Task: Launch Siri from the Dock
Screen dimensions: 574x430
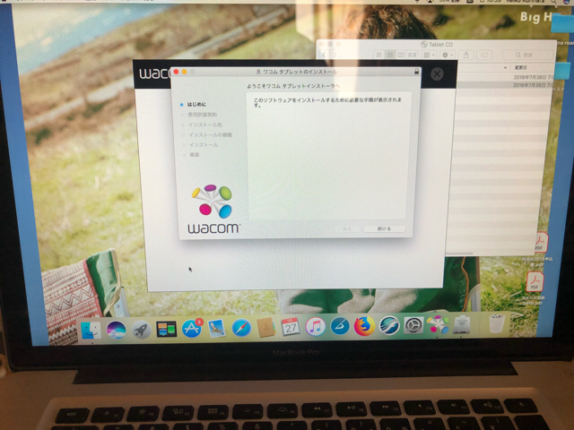Action: (116, 330)
